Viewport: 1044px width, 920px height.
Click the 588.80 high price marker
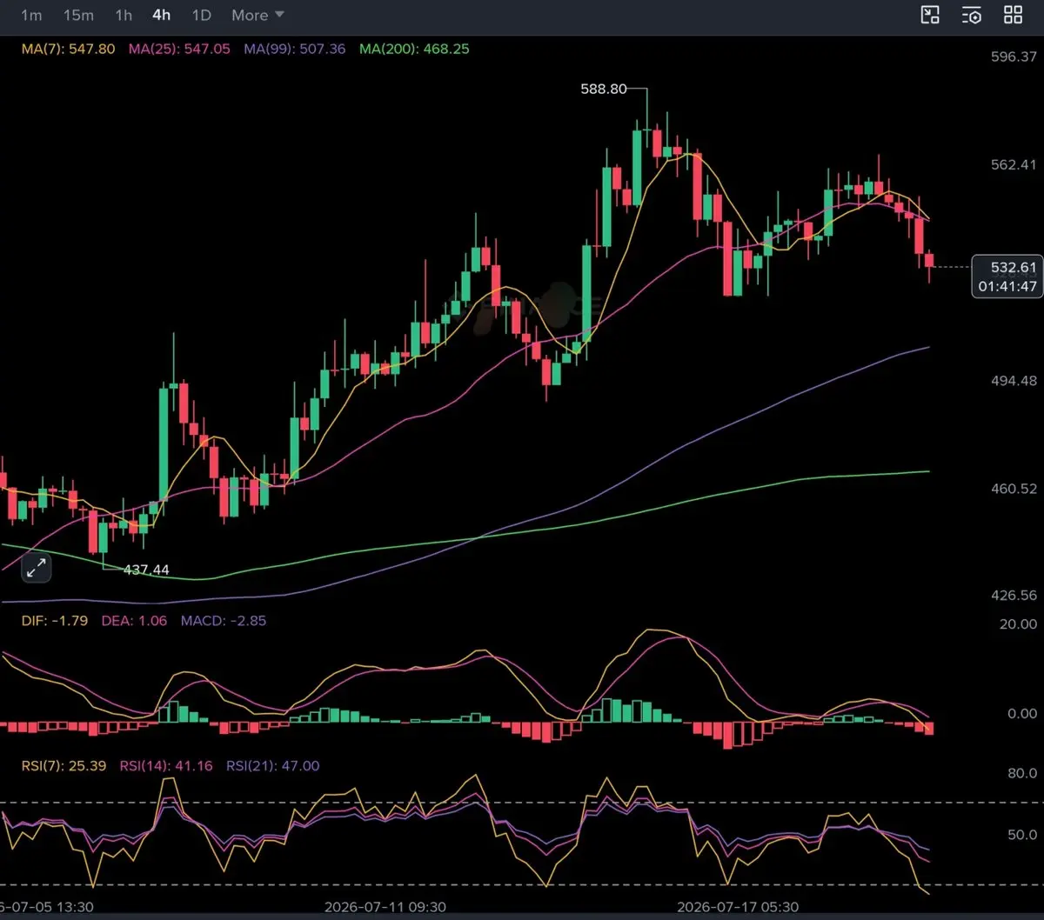[x=604, y=89]
